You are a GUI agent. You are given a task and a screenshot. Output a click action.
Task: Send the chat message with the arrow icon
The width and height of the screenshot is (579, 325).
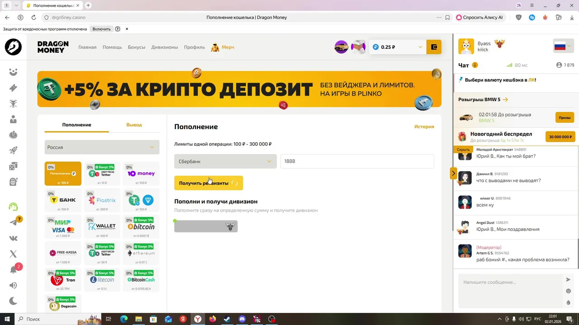(569, 280)
